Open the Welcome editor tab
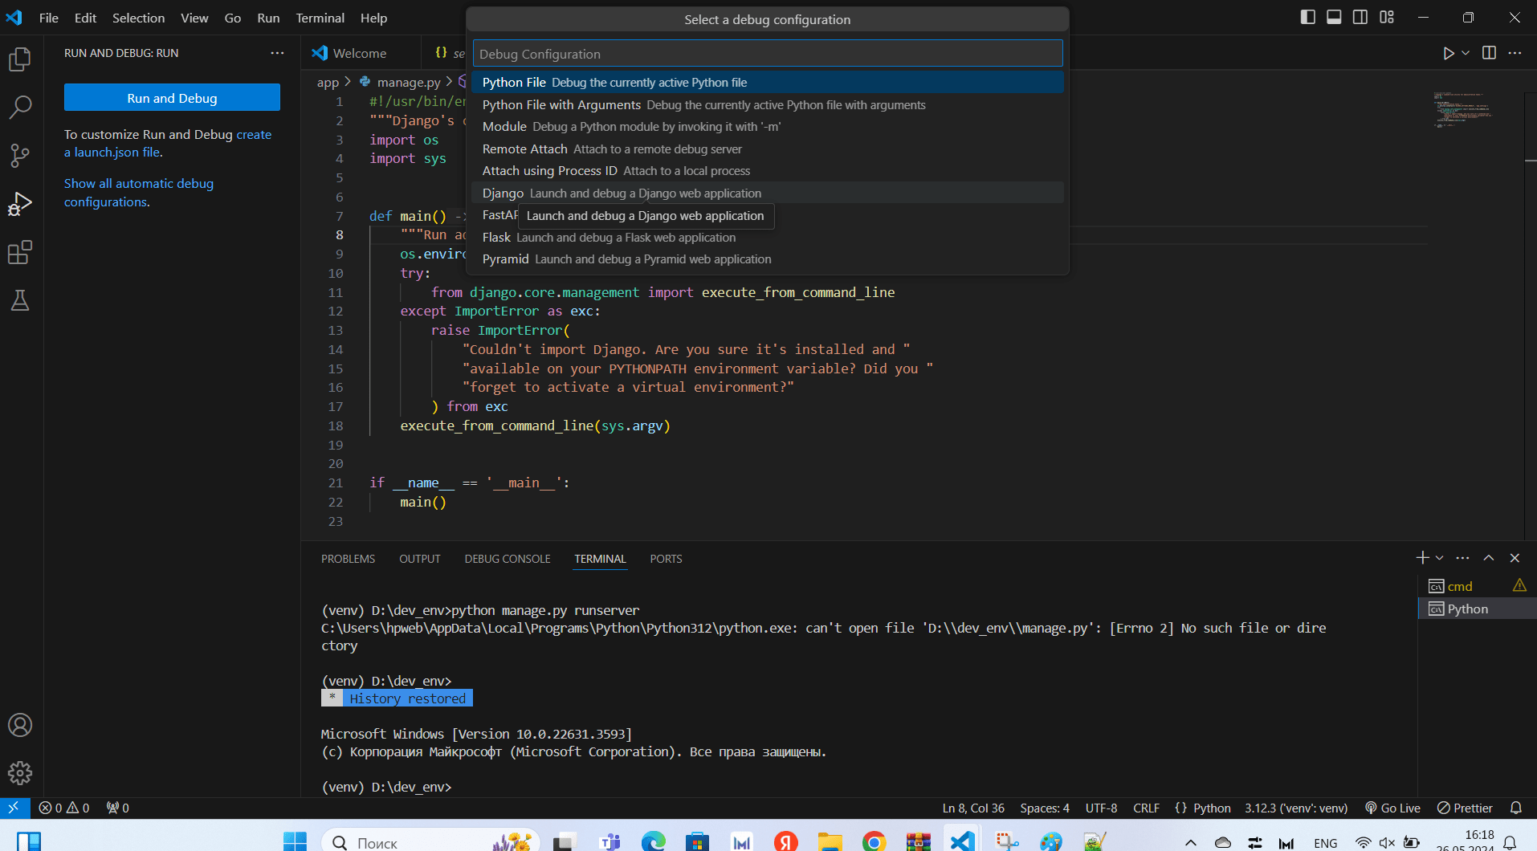 (x=360, y=53)
